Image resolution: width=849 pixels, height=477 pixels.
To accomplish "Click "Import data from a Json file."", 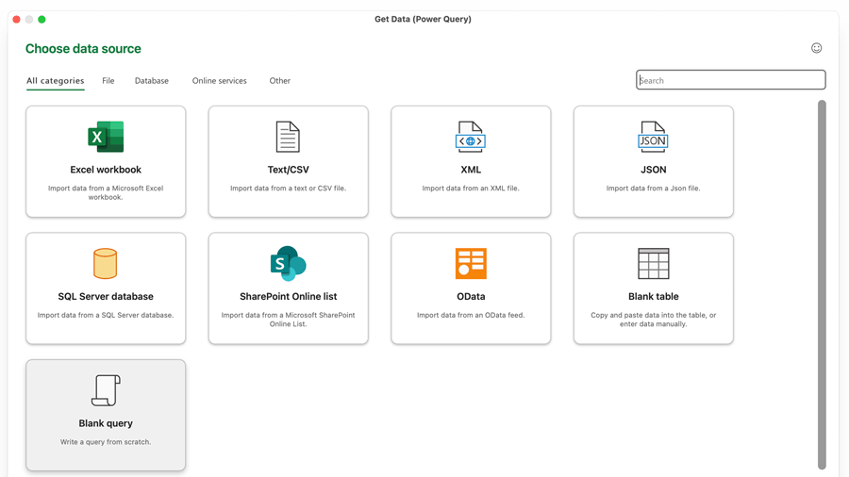I will click(x=653, y=189).
